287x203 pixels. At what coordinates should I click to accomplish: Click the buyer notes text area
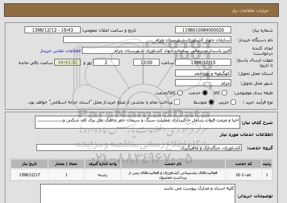138,194
